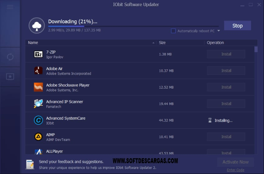Select the 19.44 MB size value
The height and width of the screenshot is (174, 264).
point(166,104)
